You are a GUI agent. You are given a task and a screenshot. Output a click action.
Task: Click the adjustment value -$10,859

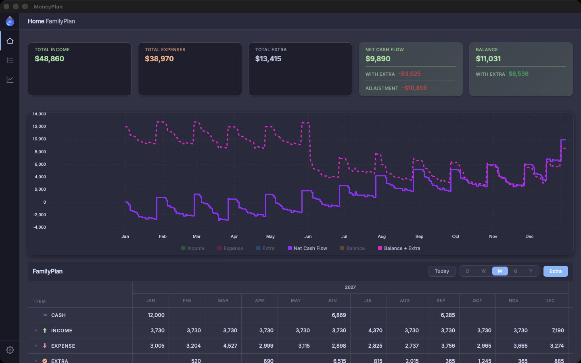point(414,88)
